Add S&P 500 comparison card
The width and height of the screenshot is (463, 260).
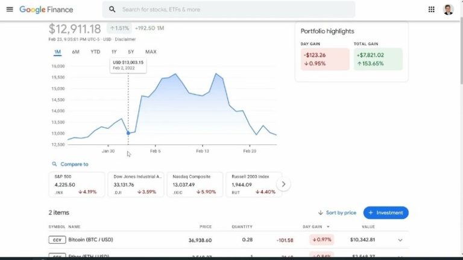[77, 185]
